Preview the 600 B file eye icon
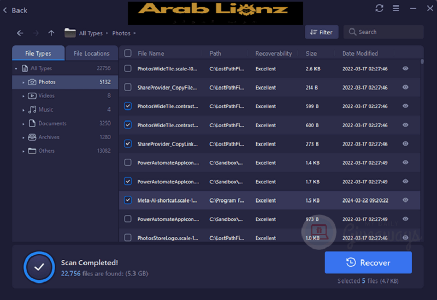Viewport: 437px width, 300px height. (405, 125)
